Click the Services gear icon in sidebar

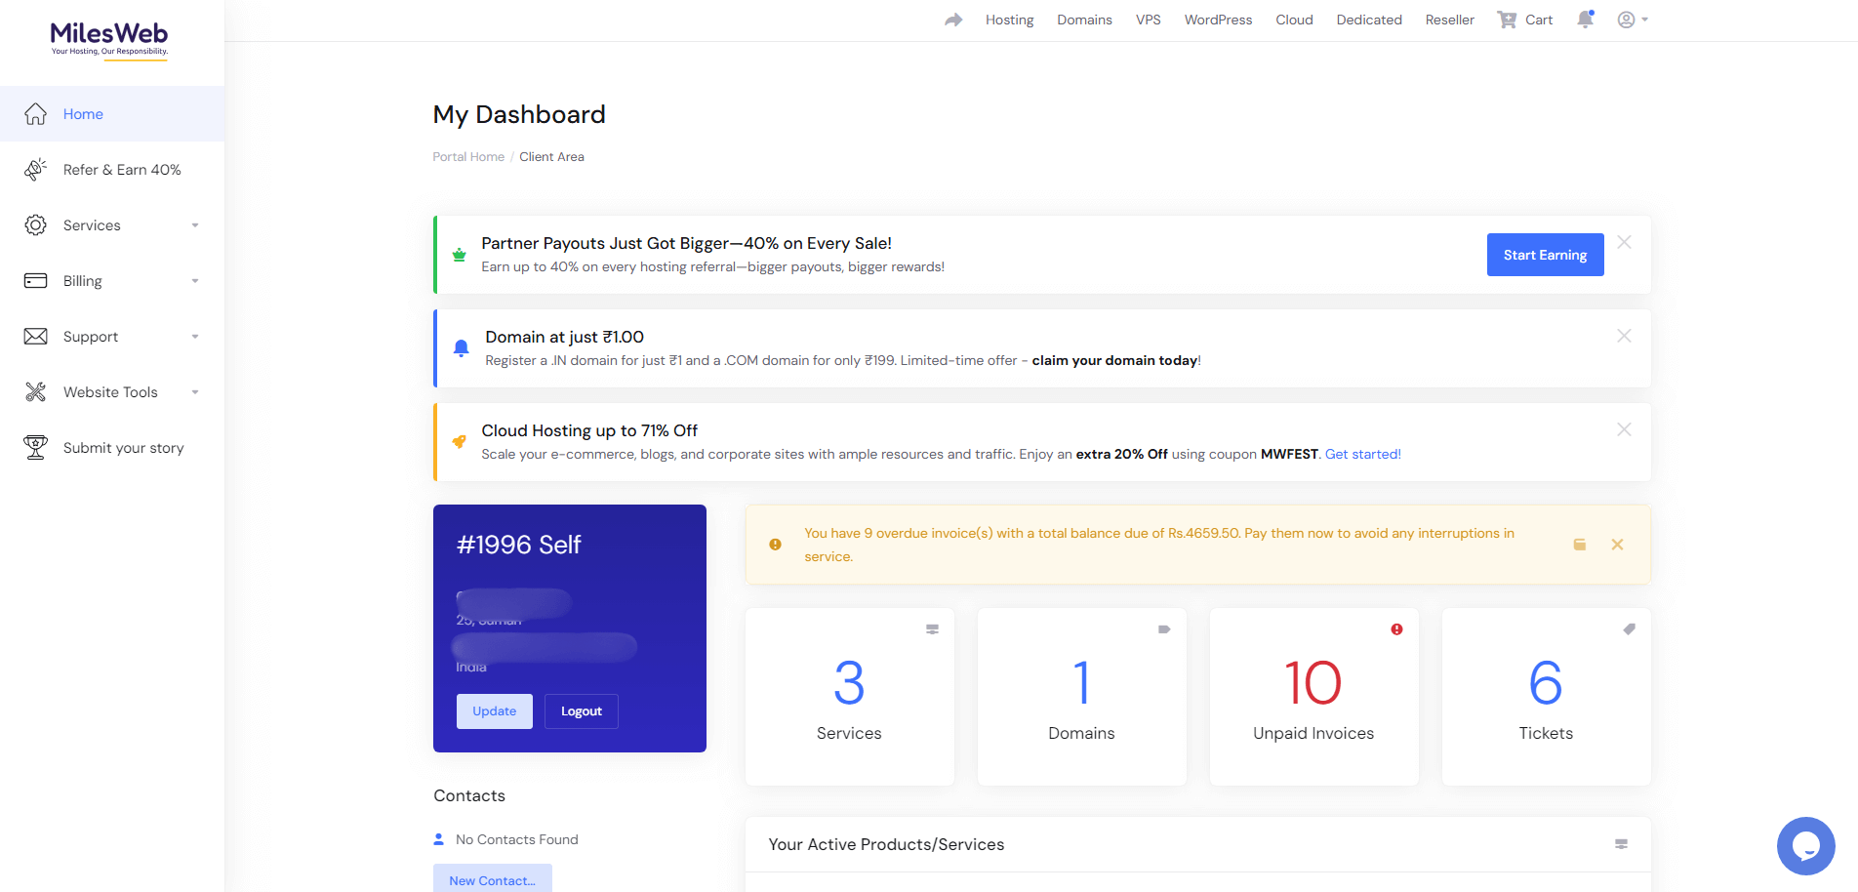[x=36, y=225]
